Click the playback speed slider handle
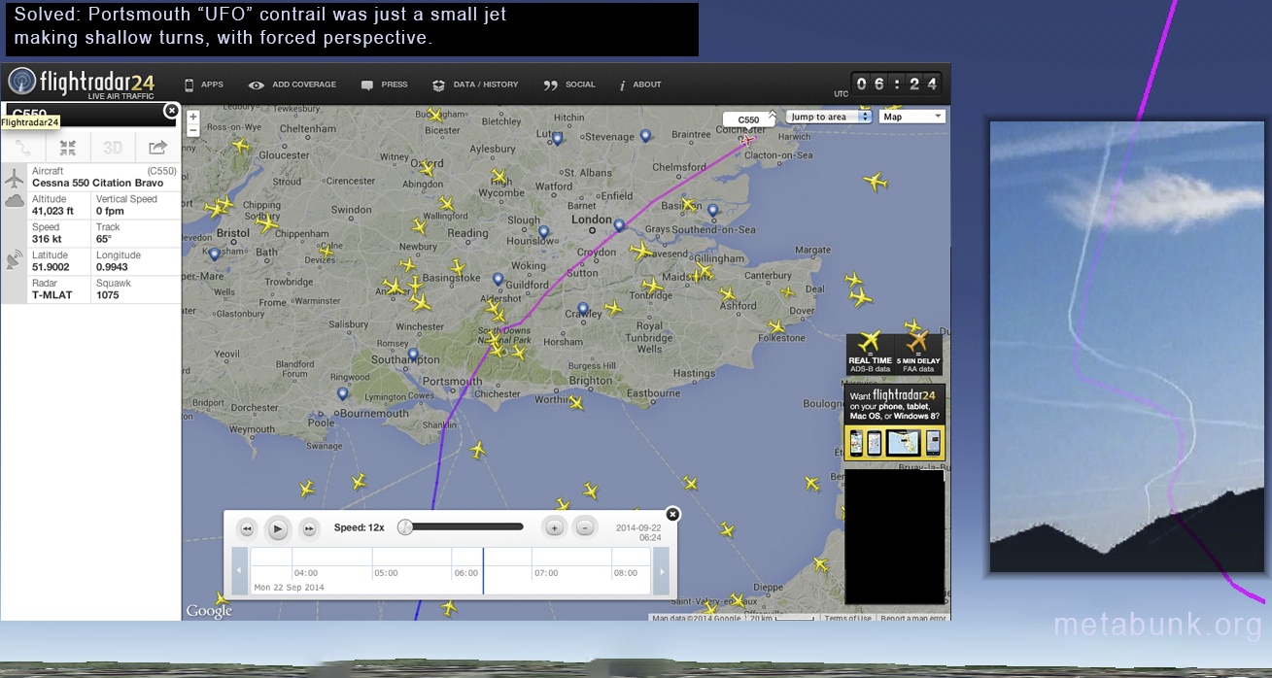The height and width of the screenshot is (678, 1272). click(405, 527)
